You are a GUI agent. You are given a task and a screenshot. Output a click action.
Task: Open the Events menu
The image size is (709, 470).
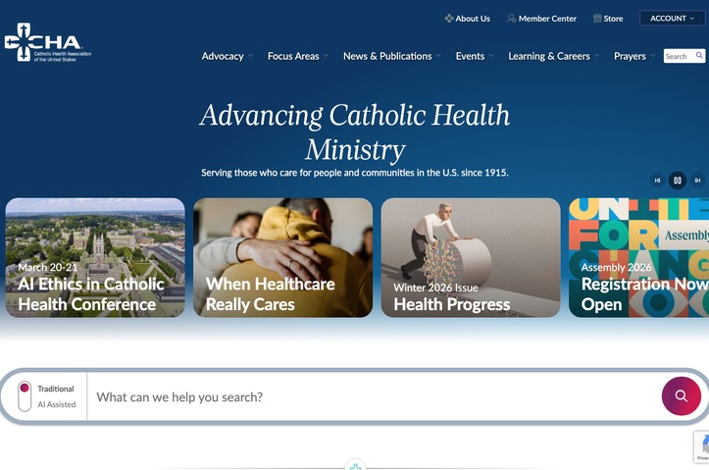point(470,56)
